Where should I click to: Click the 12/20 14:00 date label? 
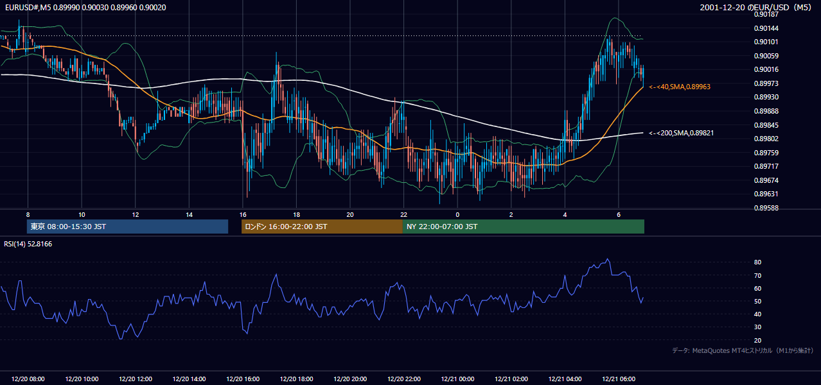(x=190, y=379)
